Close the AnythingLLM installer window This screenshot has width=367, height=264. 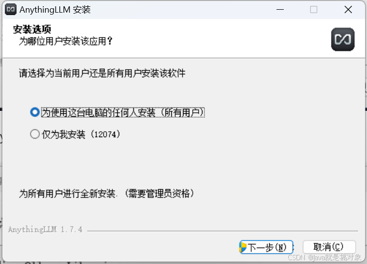click(348, 10)
